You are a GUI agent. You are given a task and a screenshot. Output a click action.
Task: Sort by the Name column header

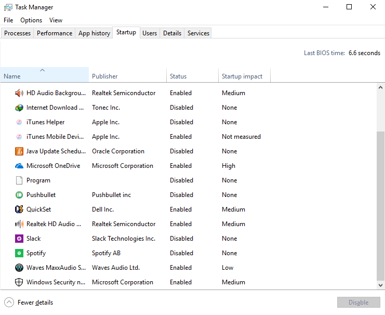point(45,75)
